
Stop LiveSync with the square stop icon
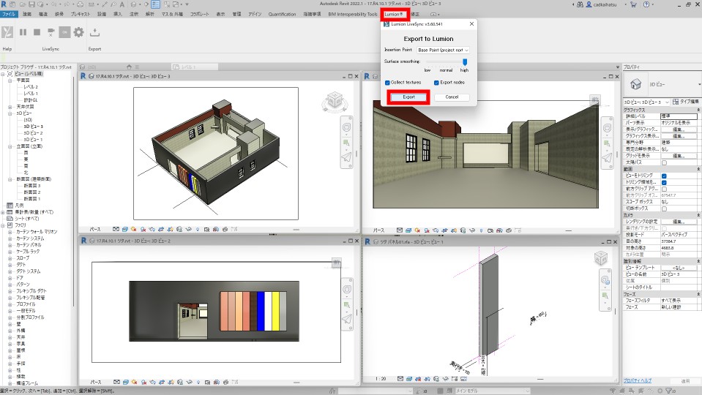pos(37,32)
